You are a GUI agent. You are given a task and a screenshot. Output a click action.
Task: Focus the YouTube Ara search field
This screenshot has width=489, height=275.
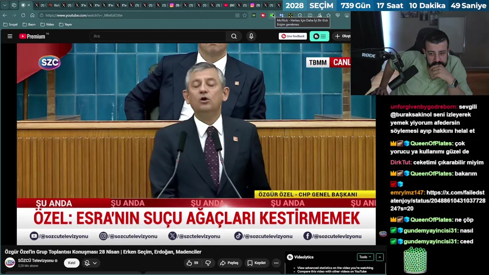pos(157,36)
